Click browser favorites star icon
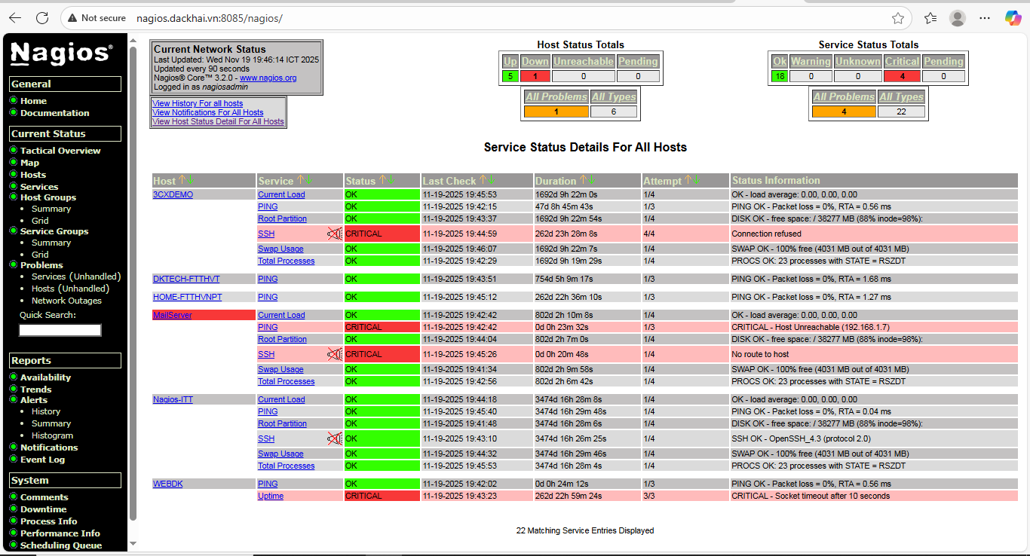Viewport: 1030px width, 556px height. 897,18
